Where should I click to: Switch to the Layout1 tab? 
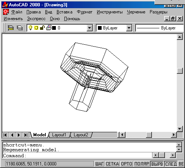click(59, 135)
